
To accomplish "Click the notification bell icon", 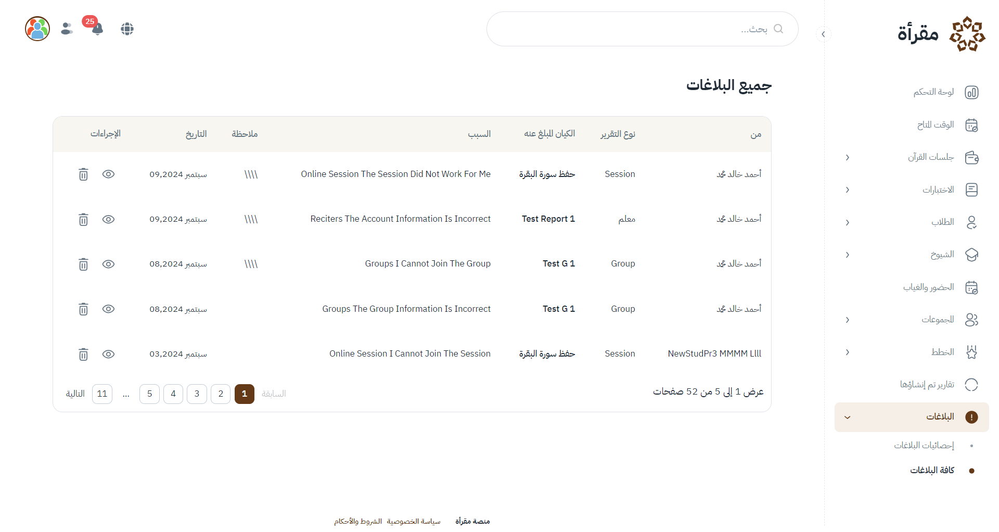I will pyautogui.click(x=97, y=29).
